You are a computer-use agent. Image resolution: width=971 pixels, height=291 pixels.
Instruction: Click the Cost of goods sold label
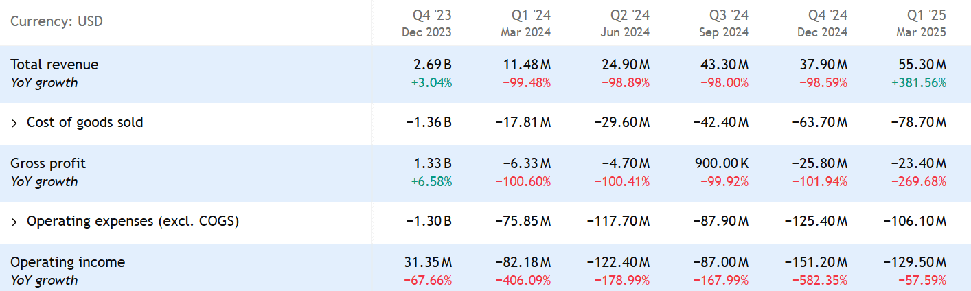pos(84,123)
